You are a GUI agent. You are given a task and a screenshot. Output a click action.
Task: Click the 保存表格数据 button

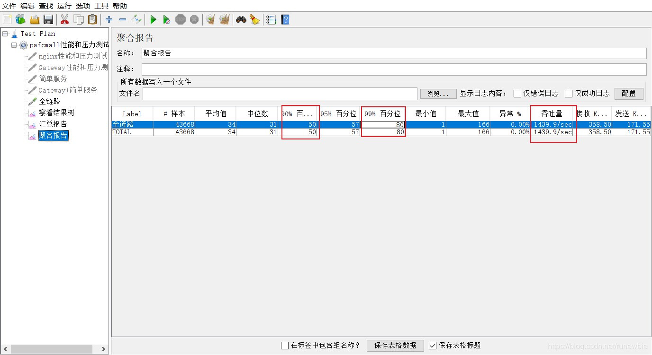click(395, 346)
